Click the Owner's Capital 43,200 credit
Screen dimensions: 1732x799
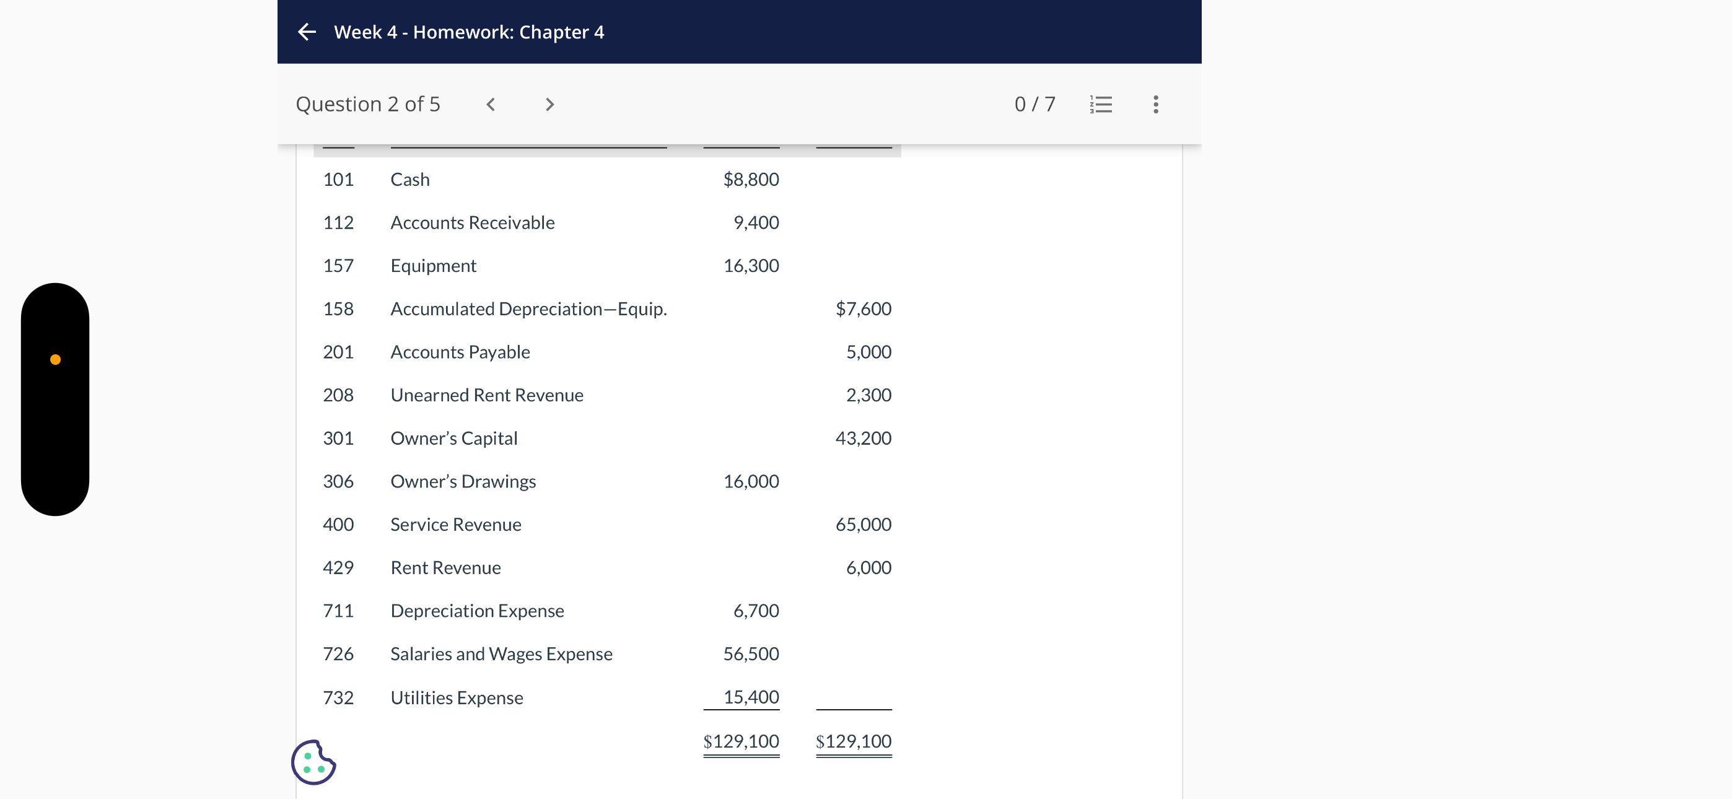tap(863, 439)
